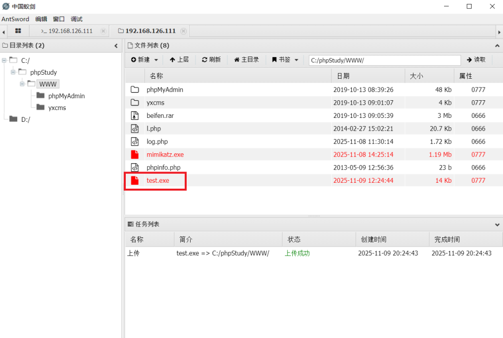This screenshot has height=338, width=503.
Task: Click the 刷新 refresh button
Action: click(x=211, y=59)
